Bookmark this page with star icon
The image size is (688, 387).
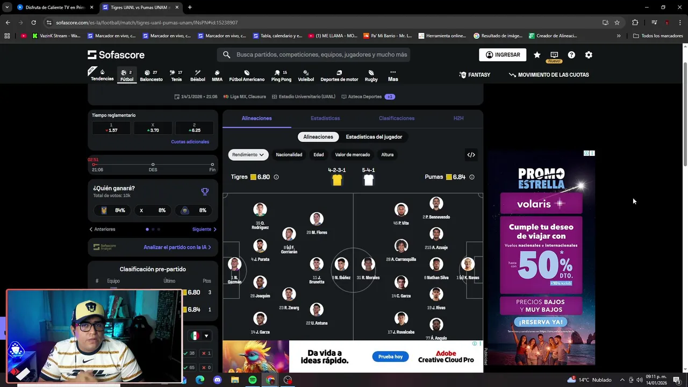[x=617, y=23]
